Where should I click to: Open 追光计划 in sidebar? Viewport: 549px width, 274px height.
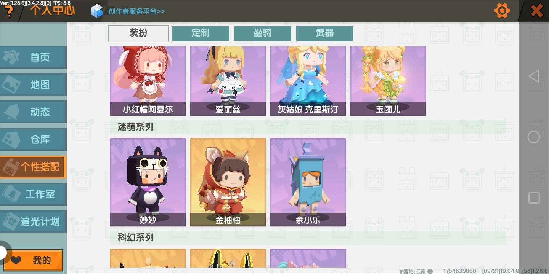pos(33,221)
